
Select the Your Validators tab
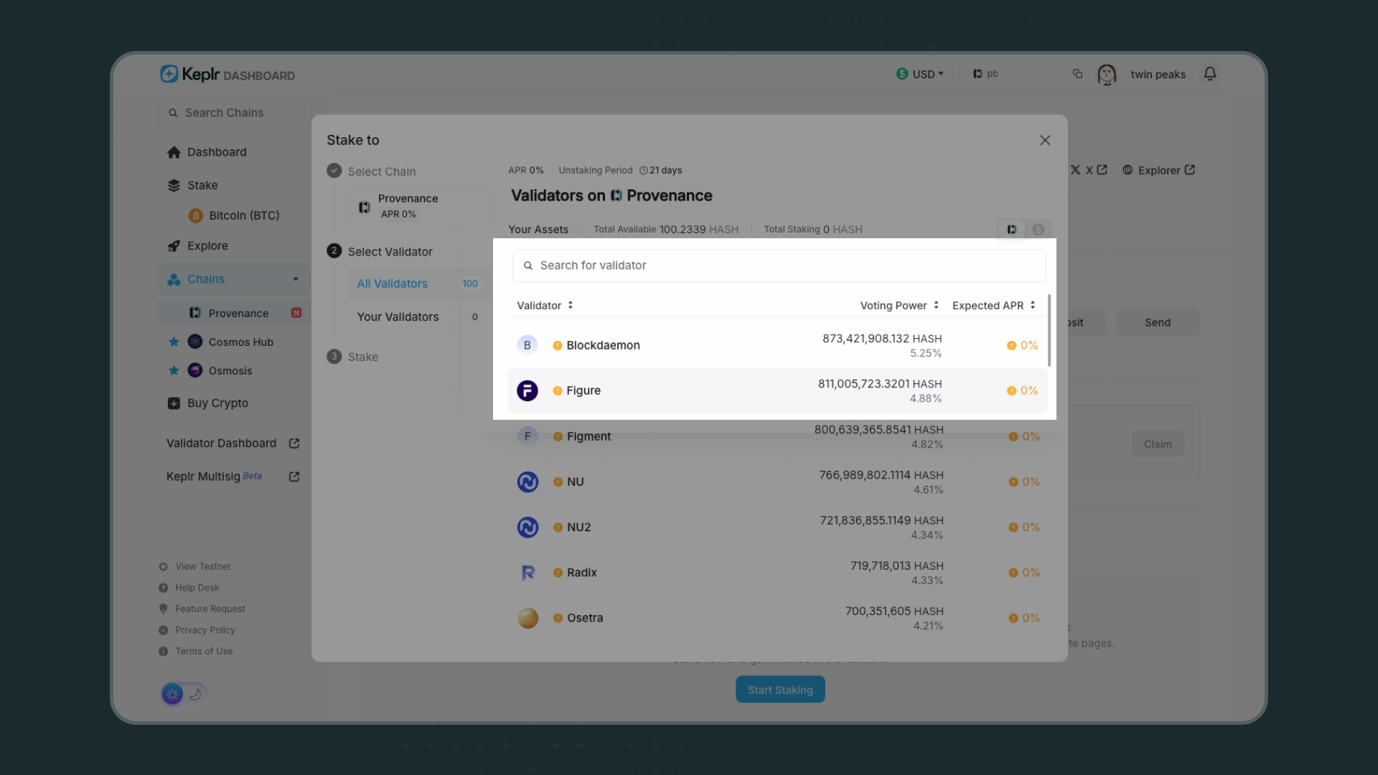click(x=398, y=316)
